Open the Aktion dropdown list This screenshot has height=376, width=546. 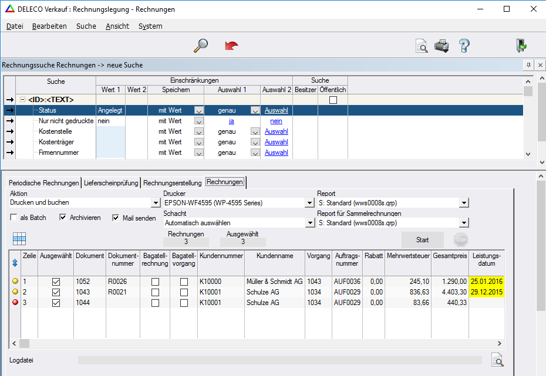tap(156, 203)
